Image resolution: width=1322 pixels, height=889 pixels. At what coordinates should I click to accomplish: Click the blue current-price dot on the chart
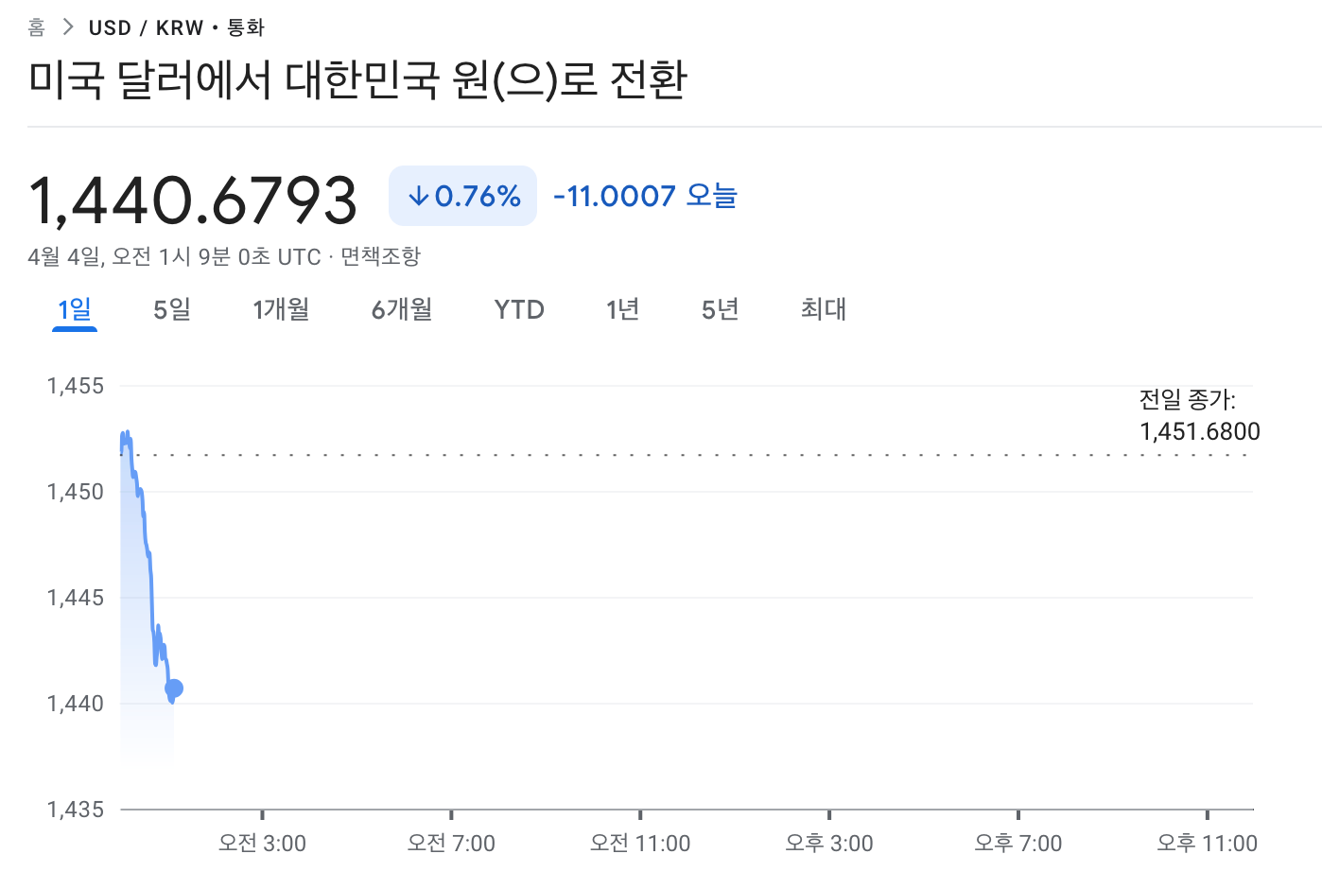(x=174, y=689)
